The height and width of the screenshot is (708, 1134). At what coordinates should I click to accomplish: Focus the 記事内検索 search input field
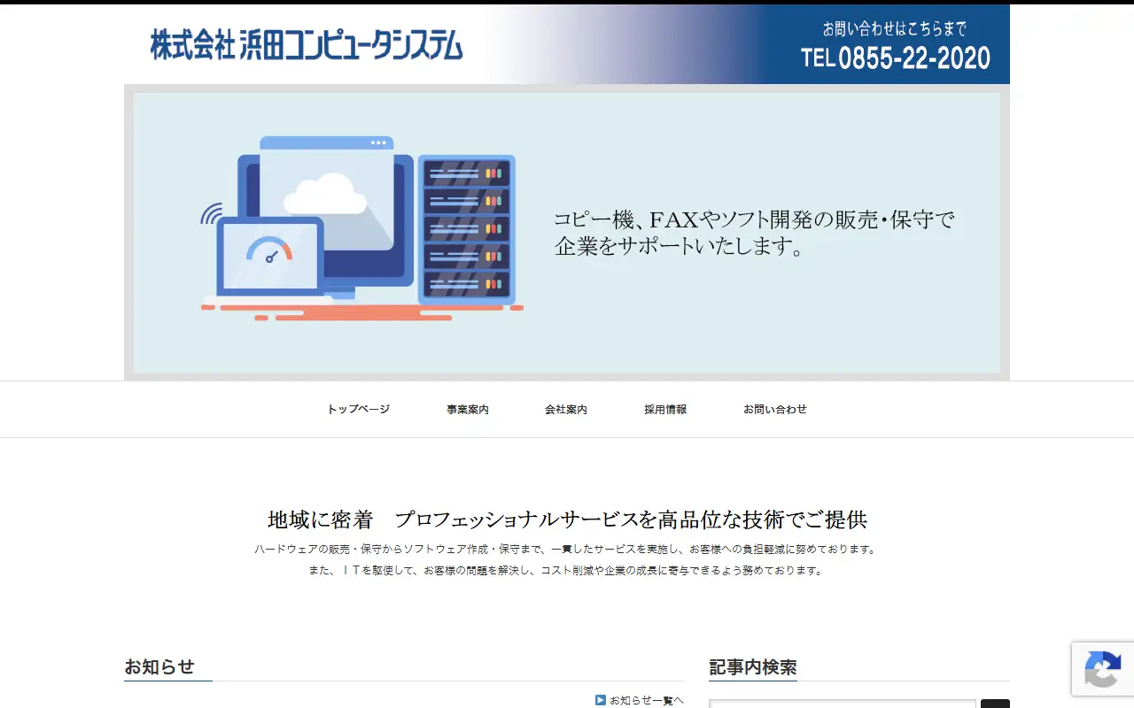pos(843,704)
